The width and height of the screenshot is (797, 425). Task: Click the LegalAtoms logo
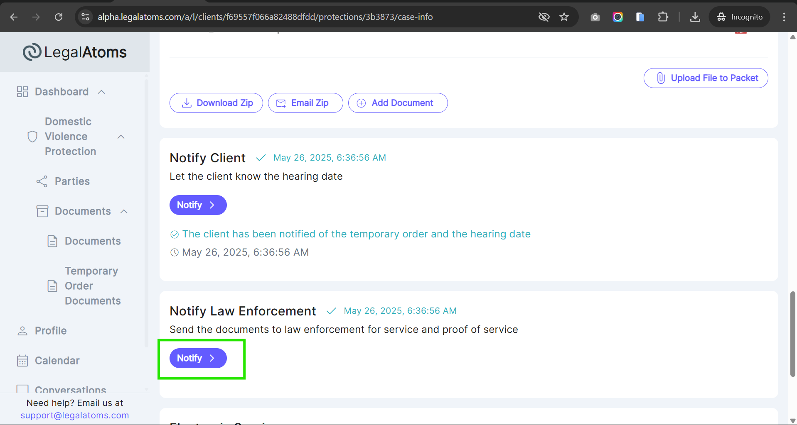click(75, 52)
